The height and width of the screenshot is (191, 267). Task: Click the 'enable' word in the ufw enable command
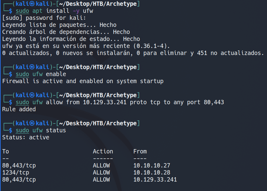click(56, 74)
